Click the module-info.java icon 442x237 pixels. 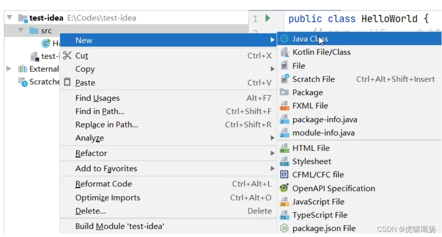click(x=284, y=133)
